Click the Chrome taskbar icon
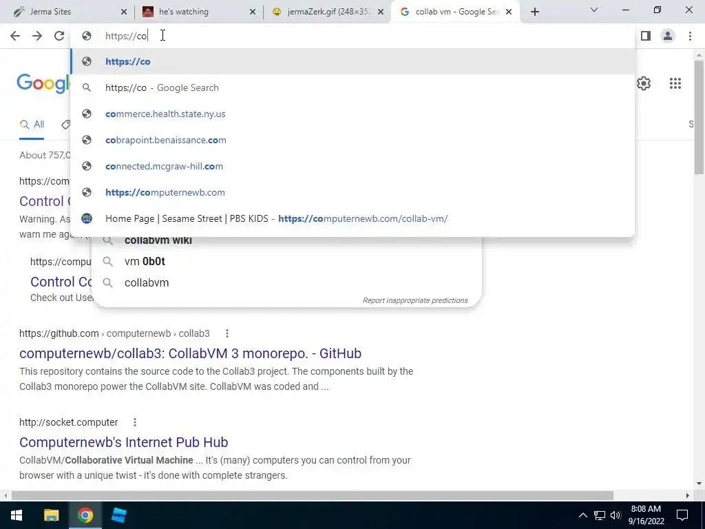 point(85,515)
